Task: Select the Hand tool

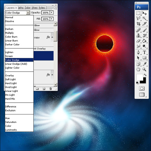Action: click(138, 69)
